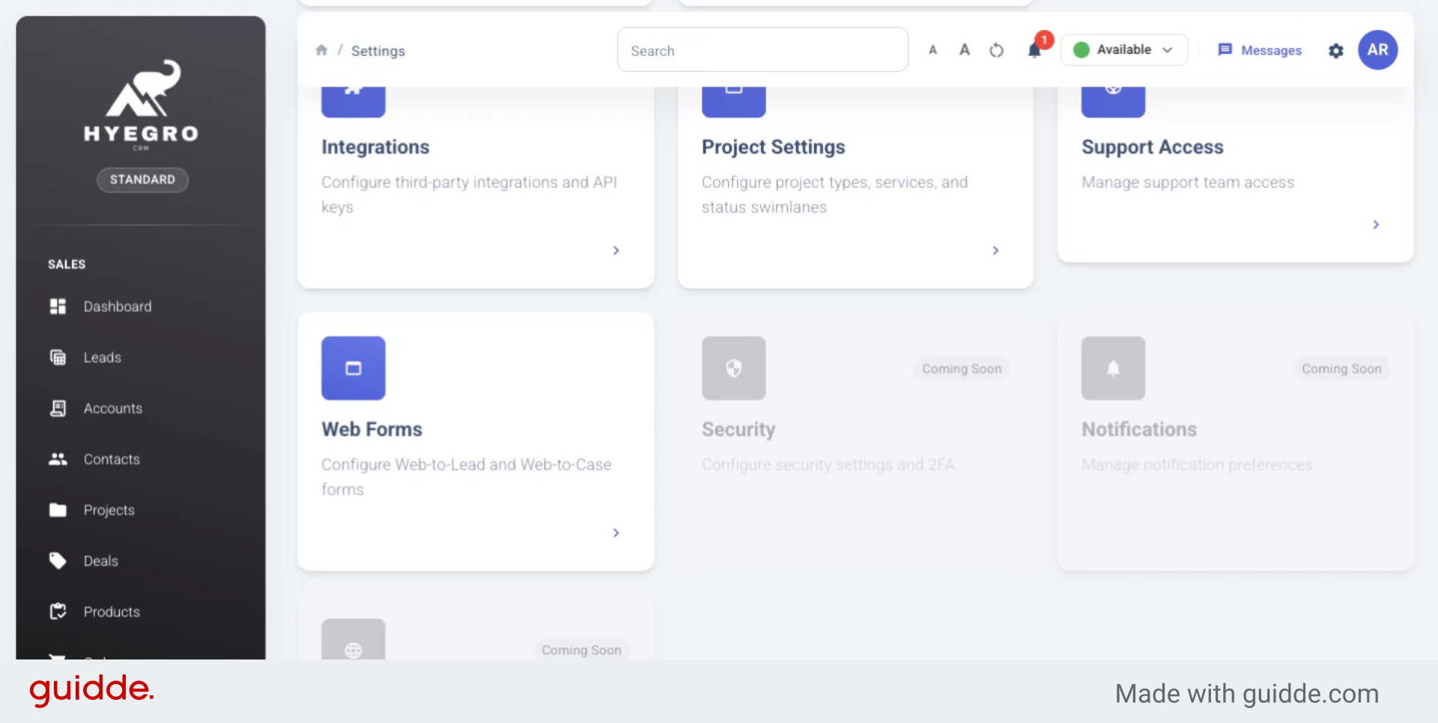The width and height of the screenshot is (1438, 723).
Task: Increase font size with large A
Action: [x=965, y=50]
